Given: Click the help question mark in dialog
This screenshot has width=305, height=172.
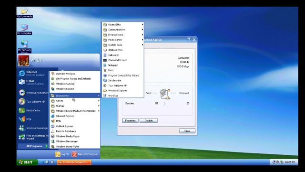Looking at the screenshot, I should point(189,40).
